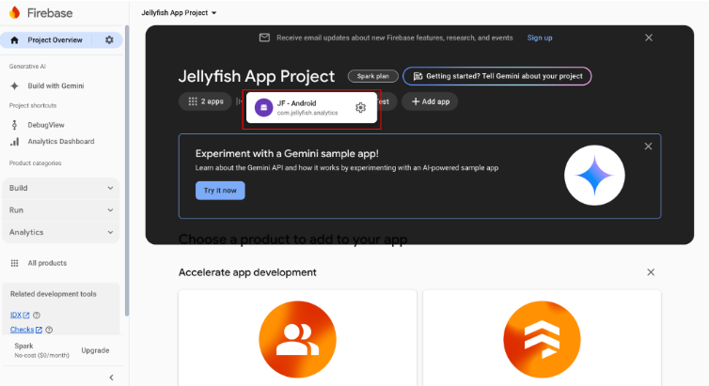Open Build with Gemini
The height and width of the screenshot is (386, 709).
coord(55,85)
